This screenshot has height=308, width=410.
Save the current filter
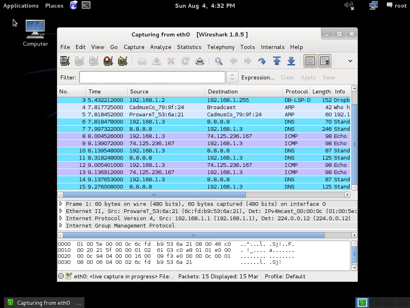[x=329, y=77]
